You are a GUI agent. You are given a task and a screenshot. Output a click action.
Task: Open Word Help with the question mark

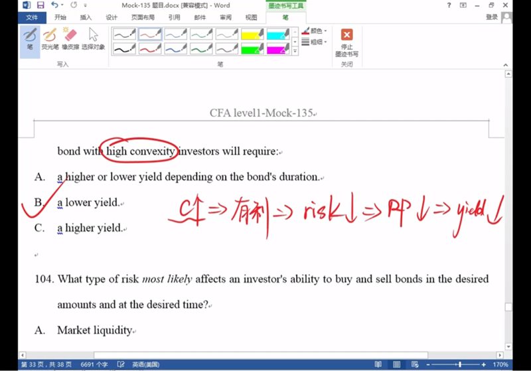click(449, 5)
